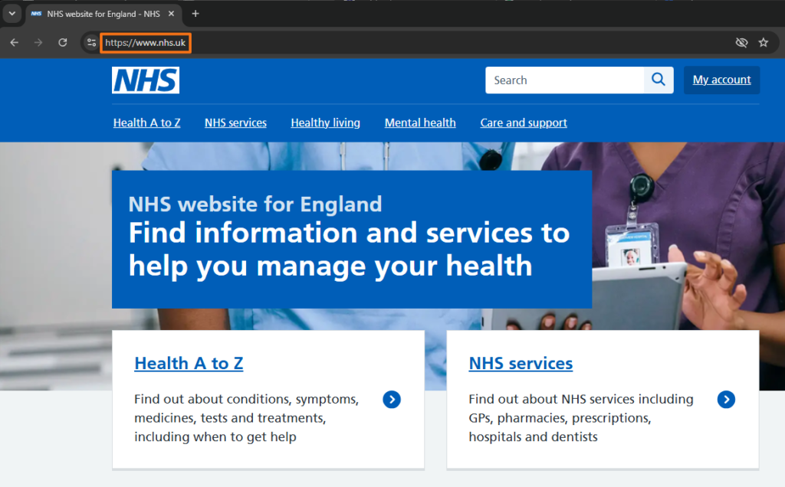Open the Mental health navigation link
Viewport: 785px width, 487px height.
tap(420, 123)
